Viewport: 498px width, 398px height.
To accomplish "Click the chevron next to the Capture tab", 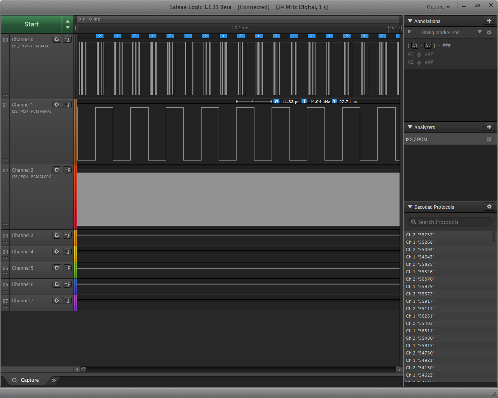I will [54, 381].
